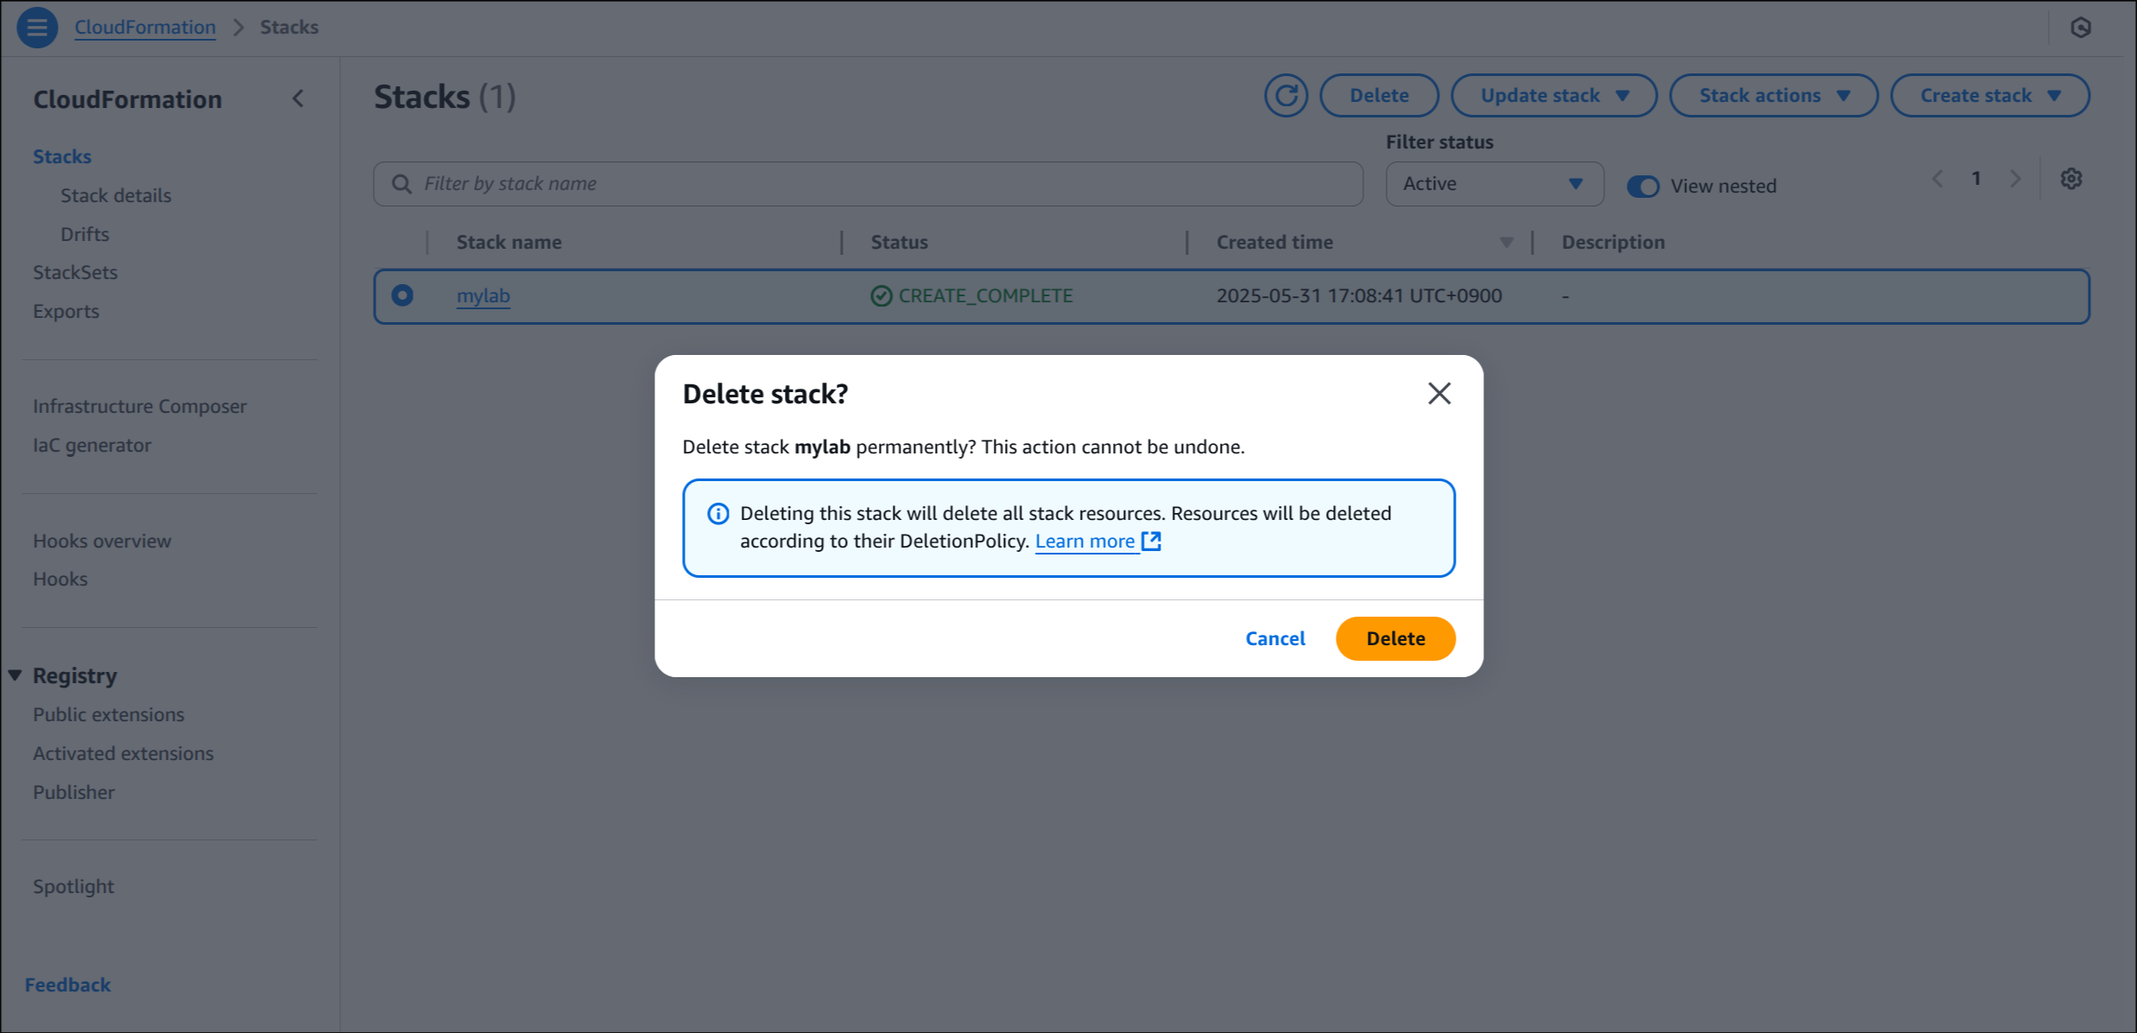Click the created time 2025-05-31 17:08:41 cell

tap(1359, 295)
